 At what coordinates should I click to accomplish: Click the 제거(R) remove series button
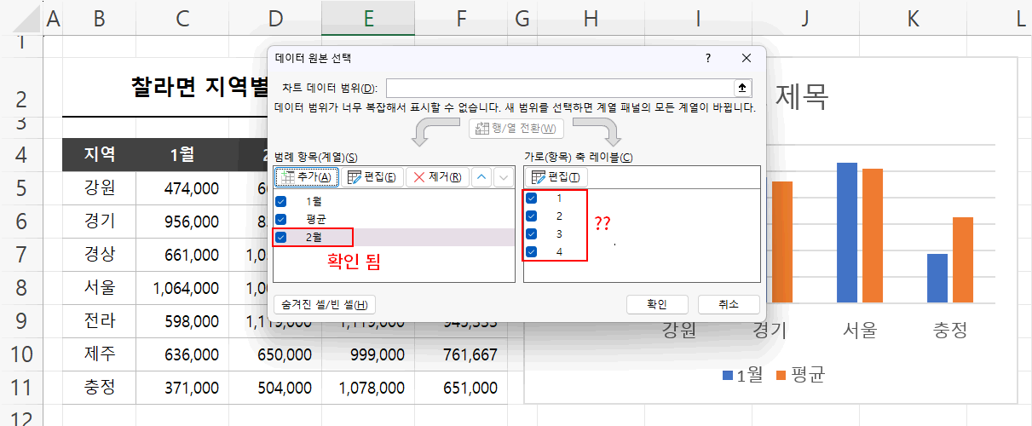(437, 176)
